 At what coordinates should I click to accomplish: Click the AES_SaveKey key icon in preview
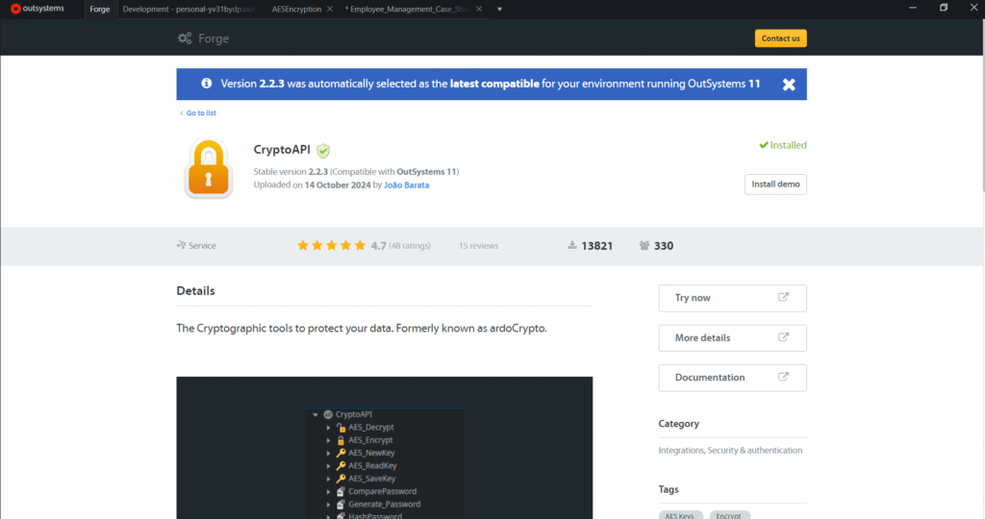click(341, 479)
